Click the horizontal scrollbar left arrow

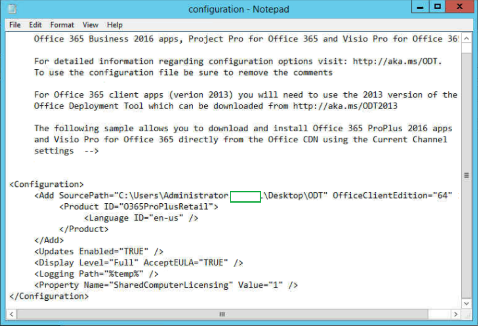[11, 314]
